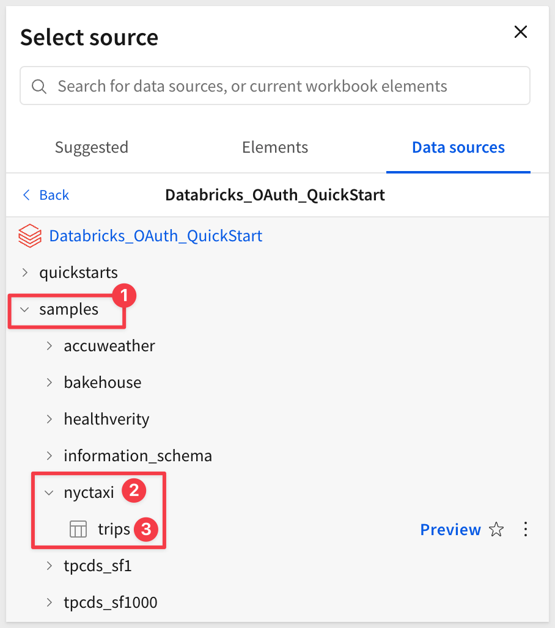The width and height of the screenshot is (555, 628).
Task: Favorite the trips table with star
Action: click(496, 530)
